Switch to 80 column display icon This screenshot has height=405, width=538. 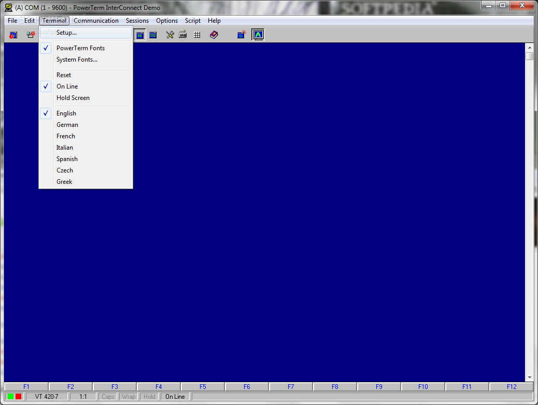tap(139, 35)
